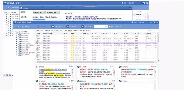The height and width of the screenshot is (90, 184).
Task: Click the user icon in back window toolbar
Action: coord(8,7)
